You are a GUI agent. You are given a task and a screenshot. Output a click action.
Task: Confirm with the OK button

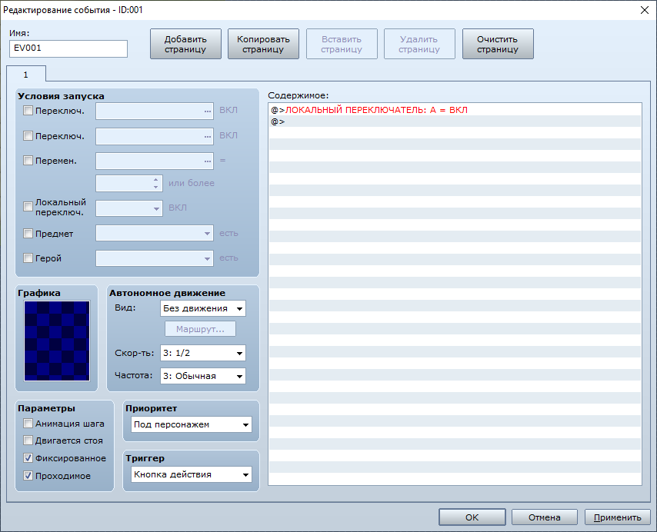[x=472, y=517]
